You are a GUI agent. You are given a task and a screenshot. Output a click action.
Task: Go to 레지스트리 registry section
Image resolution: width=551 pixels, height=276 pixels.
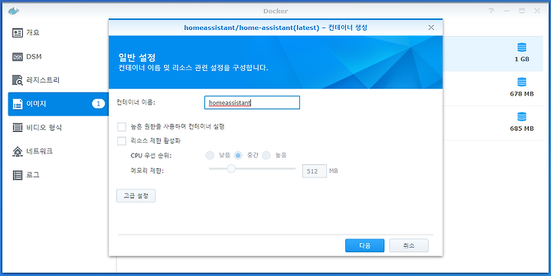coord(58,80)
